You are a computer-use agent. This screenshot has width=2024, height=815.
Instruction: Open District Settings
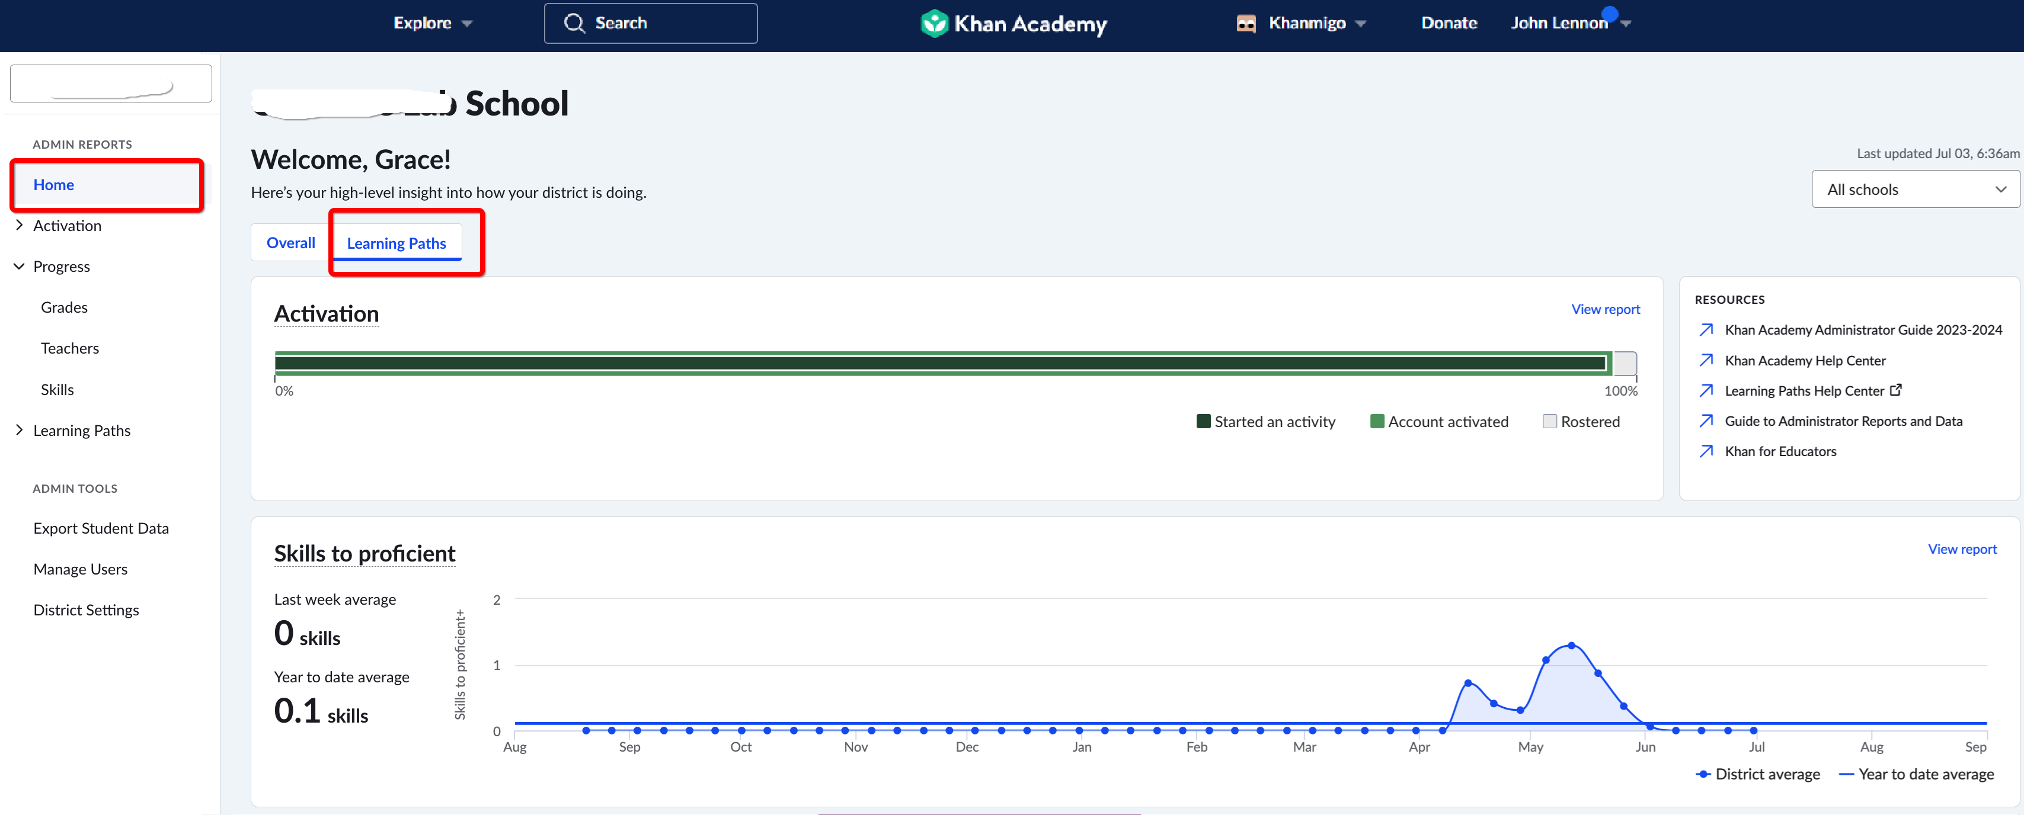[87, 610]
